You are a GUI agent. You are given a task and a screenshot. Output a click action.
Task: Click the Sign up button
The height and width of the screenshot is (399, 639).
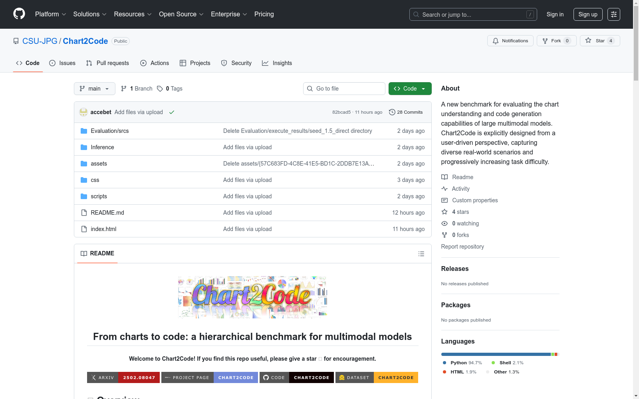coord(588,14)
